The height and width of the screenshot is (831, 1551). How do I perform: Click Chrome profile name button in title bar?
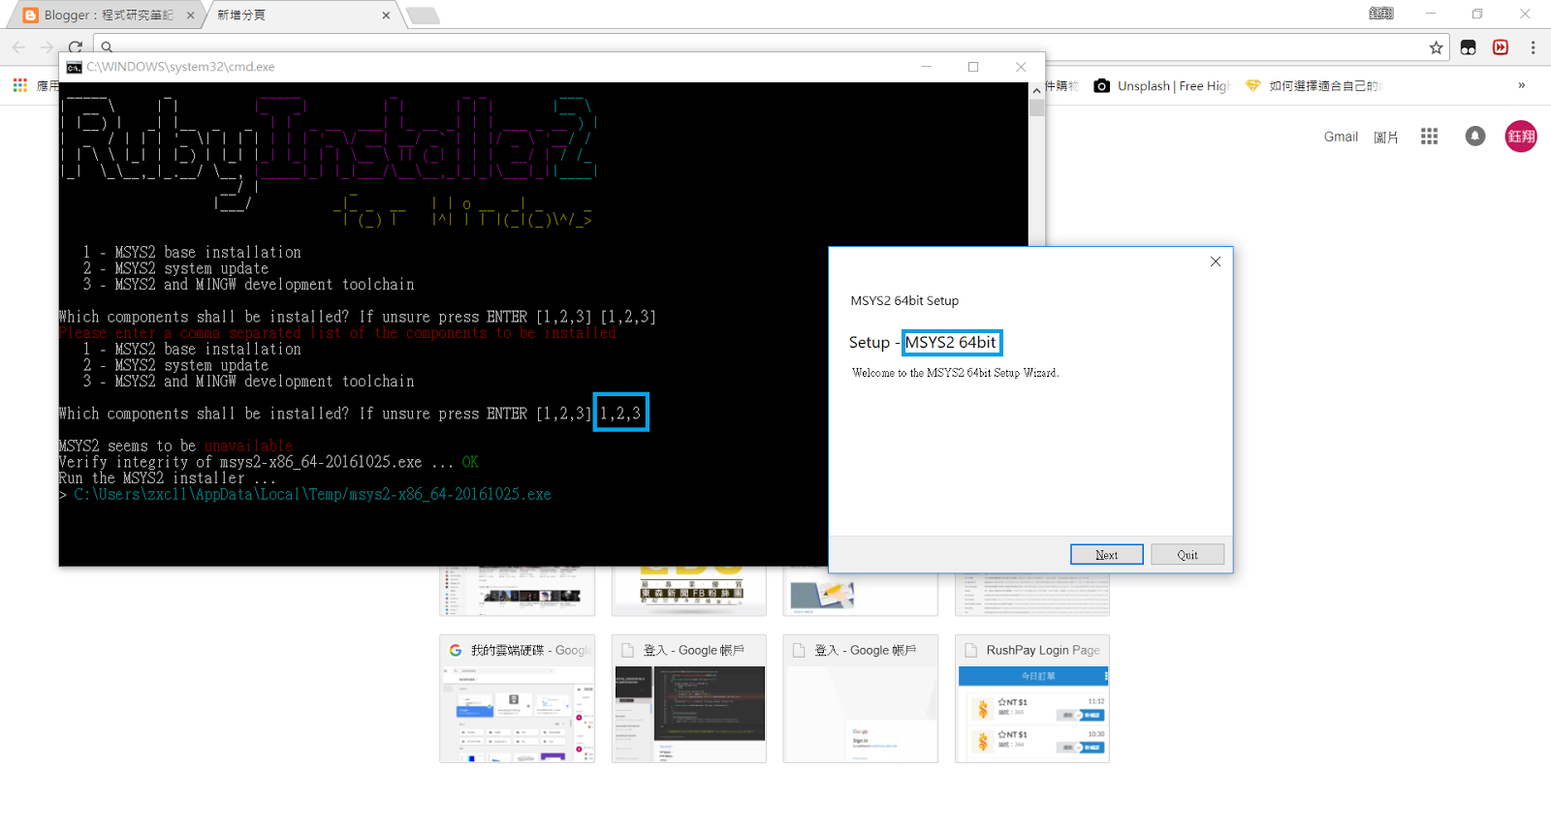pos(1381,14)
